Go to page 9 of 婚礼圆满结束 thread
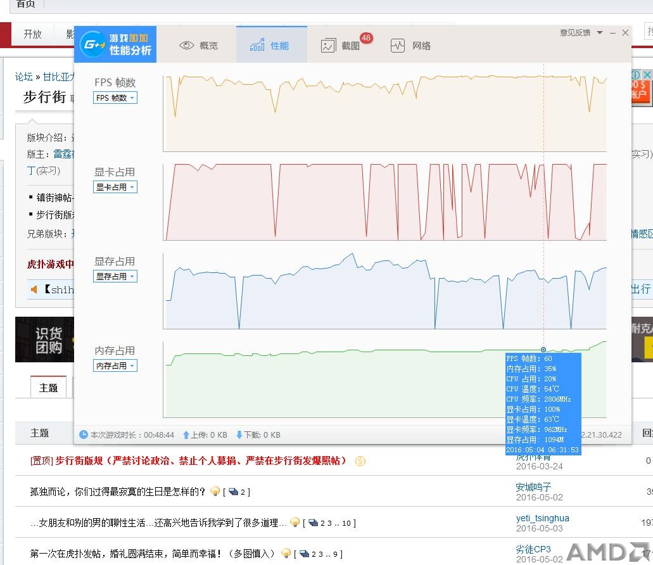 335,554
